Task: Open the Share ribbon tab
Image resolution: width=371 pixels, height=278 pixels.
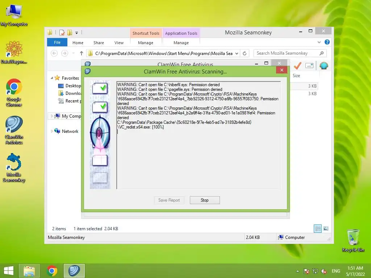Action: [x=99, y=43]
